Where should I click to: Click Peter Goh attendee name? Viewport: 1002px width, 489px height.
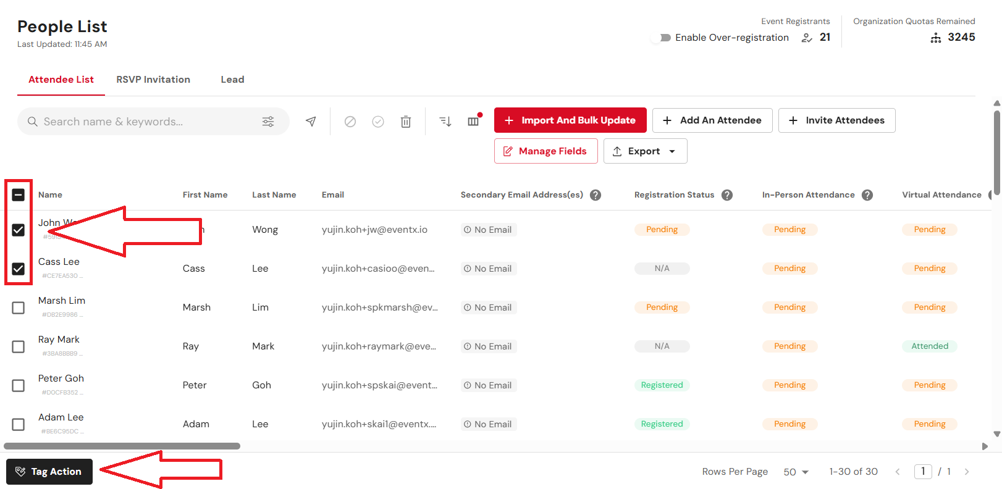pos(61,378)
